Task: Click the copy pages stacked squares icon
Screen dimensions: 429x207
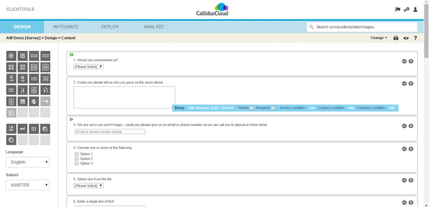Action: [11, 140]
